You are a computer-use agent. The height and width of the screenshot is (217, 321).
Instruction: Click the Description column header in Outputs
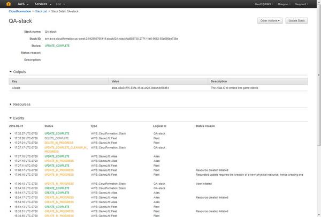[x=258, y=81]
